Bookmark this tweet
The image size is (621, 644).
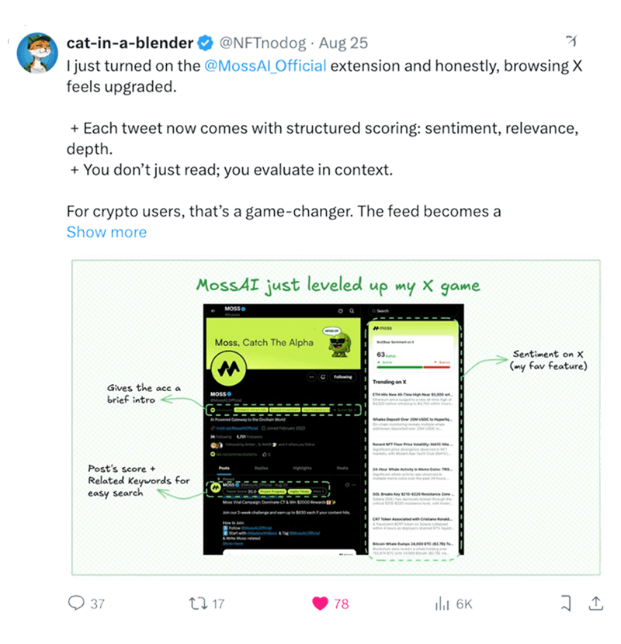567,603
